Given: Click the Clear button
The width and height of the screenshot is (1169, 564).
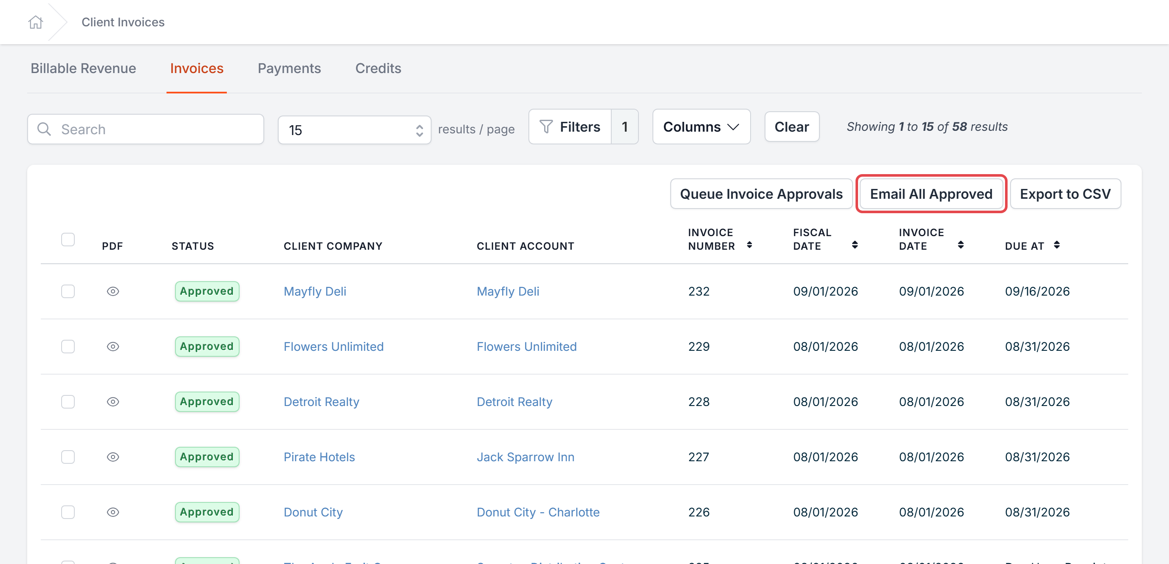Looking at the screenshot, I should [x=791, y=127].
